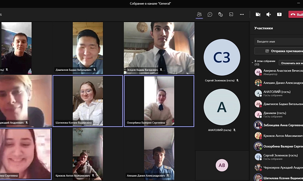Viewport: 303px width, 181px height.
Task: Toggle the muted speaker icon
Action: click(x=269, y=14)
